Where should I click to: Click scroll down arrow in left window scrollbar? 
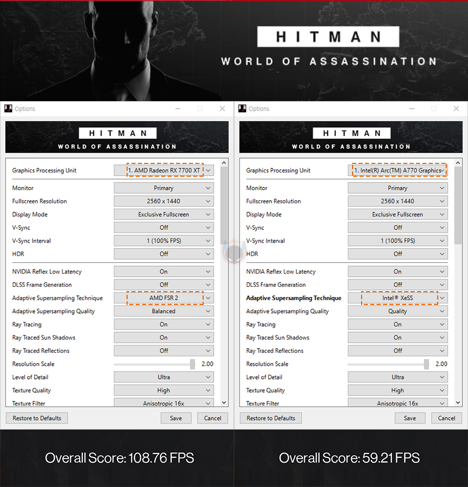224,402
